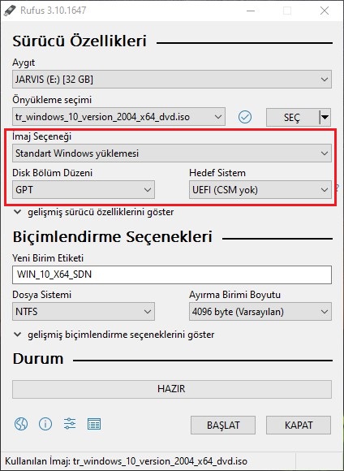Expand gelişmiş biçimlendirme seçeneklerini göster
This screenshot has height=471, width=344.
[114, 335]
